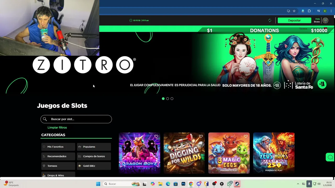335x188 pixels.
Task: Open Discord from the taskbar
Action: (x=199, y=184)
